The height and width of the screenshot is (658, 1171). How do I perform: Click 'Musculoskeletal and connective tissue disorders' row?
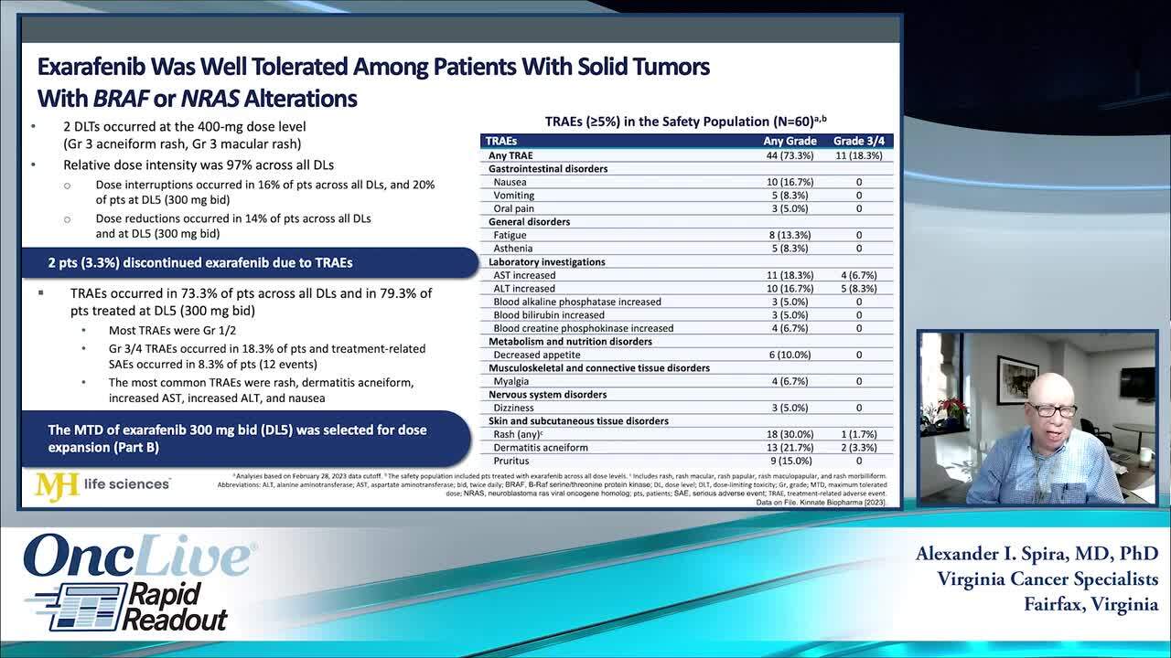[x=688, y=368]
